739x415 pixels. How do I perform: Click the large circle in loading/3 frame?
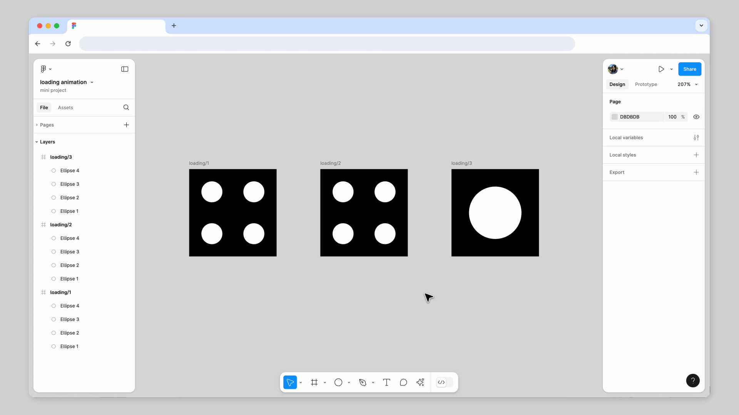495,213
